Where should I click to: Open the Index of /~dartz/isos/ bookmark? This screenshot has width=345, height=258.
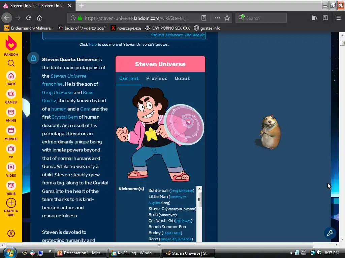click(x=82, y=28)
